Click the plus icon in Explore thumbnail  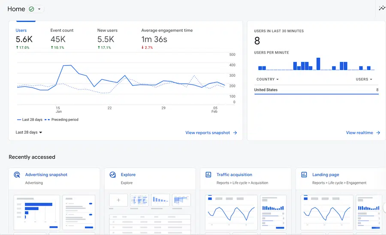(x=118, y=200)
